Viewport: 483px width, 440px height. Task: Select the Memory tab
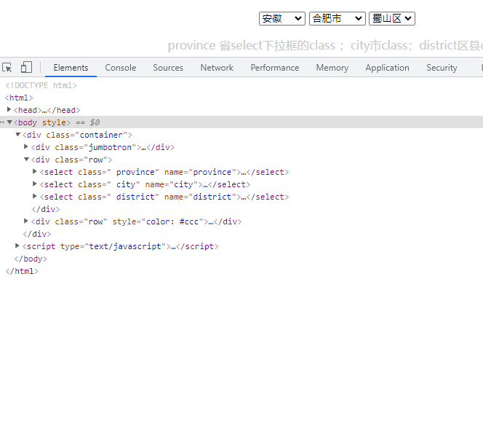pyautogui.click(x=332, y=68)
